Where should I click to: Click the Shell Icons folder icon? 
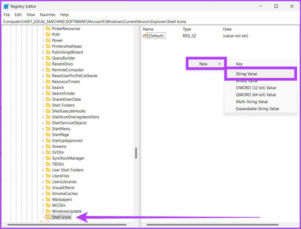point(48,217)
